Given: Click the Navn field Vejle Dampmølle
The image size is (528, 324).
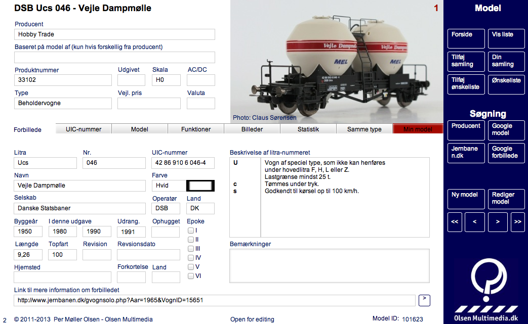Looking at the screenshot, I should pos(80,186).
